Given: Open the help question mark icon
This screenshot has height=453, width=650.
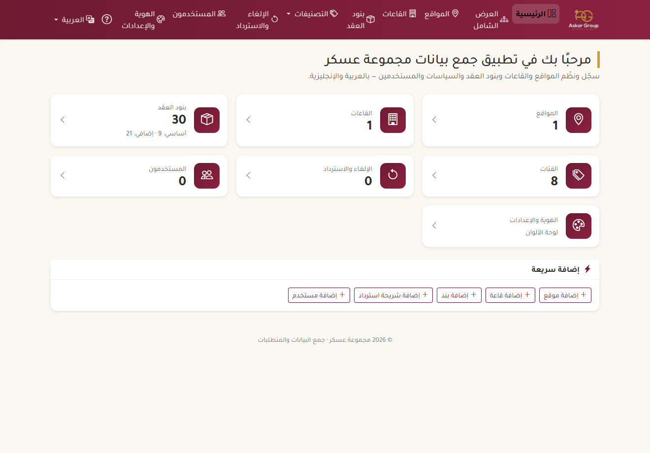Looking at the screenshot, I should pyautogui.click(x=107, y=19).
